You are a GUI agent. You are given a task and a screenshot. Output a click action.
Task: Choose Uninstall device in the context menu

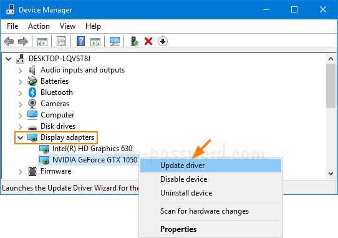pyautogui.click(x=211, y=192)
